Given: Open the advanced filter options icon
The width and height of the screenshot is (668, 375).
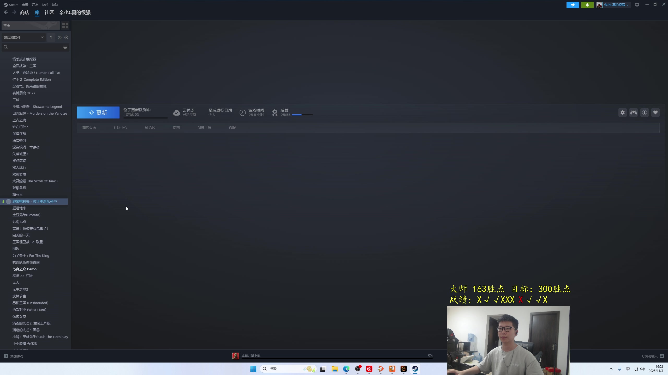Looking at the screenshot, I should tap(65, 47).
